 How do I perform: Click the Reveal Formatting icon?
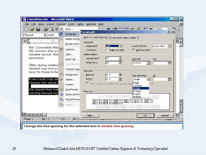61,99
